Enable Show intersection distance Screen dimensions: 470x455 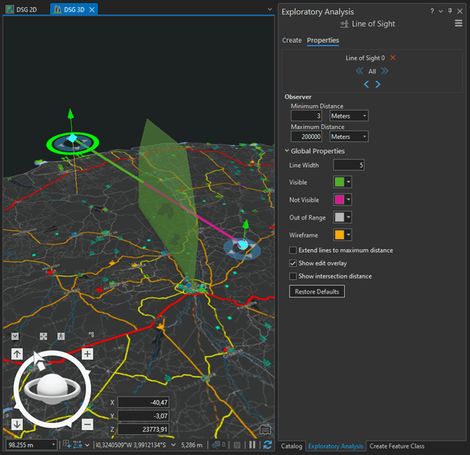pyautogui.click(x=293, y=276)
